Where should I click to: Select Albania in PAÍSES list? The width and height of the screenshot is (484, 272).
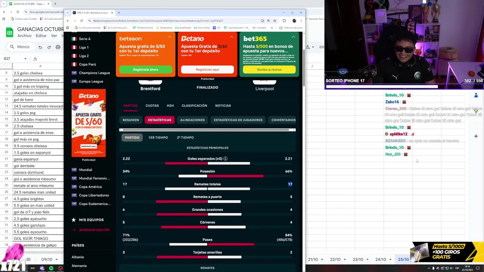coord(78,257)
